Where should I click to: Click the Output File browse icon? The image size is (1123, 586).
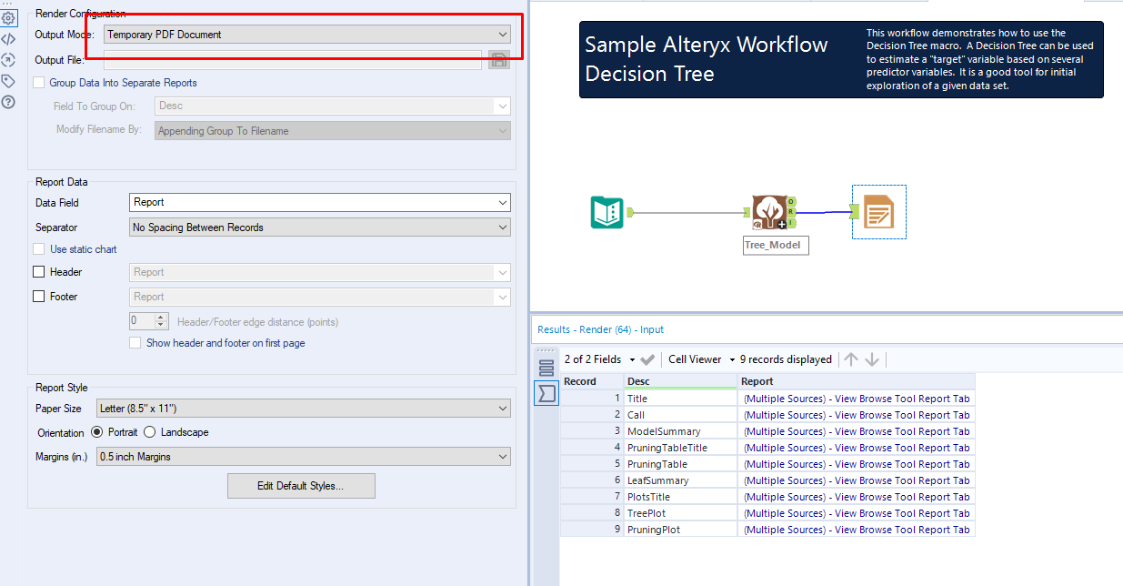click(x=498, y=59)
